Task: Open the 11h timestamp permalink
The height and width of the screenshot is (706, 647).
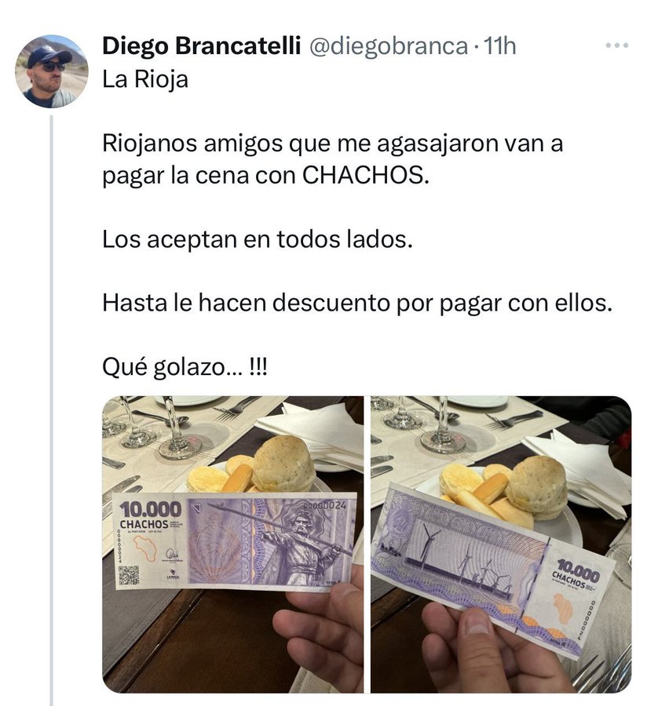Action: [x=499, y=46]
